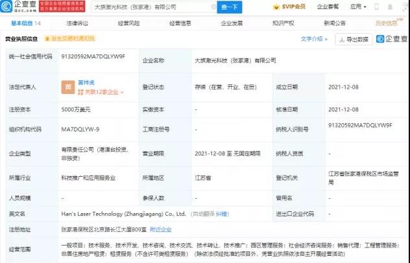410x263 pixels.
Task: Select the 存续（在营、开业、在册）status text
Action: (226, 87)
